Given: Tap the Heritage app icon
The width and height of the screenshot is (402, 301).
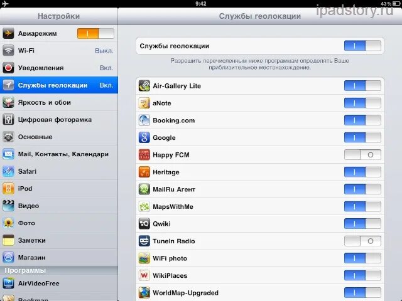Looking at the screenshot, I should (144, 172).
